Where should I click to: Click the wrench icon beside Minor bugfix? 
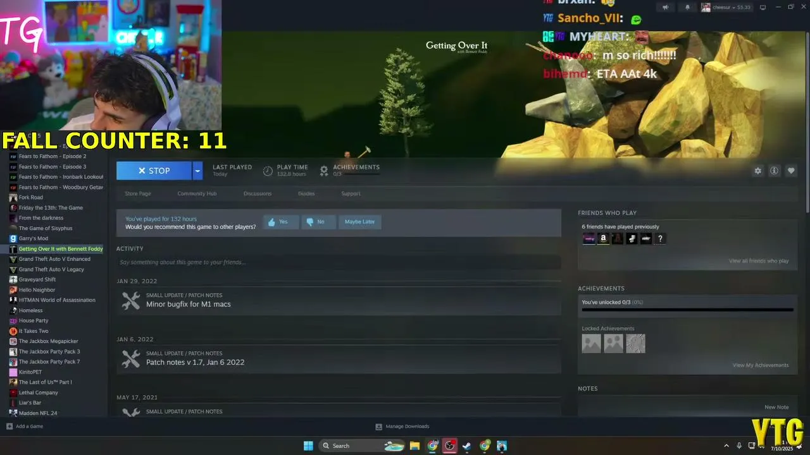point(131,301)
